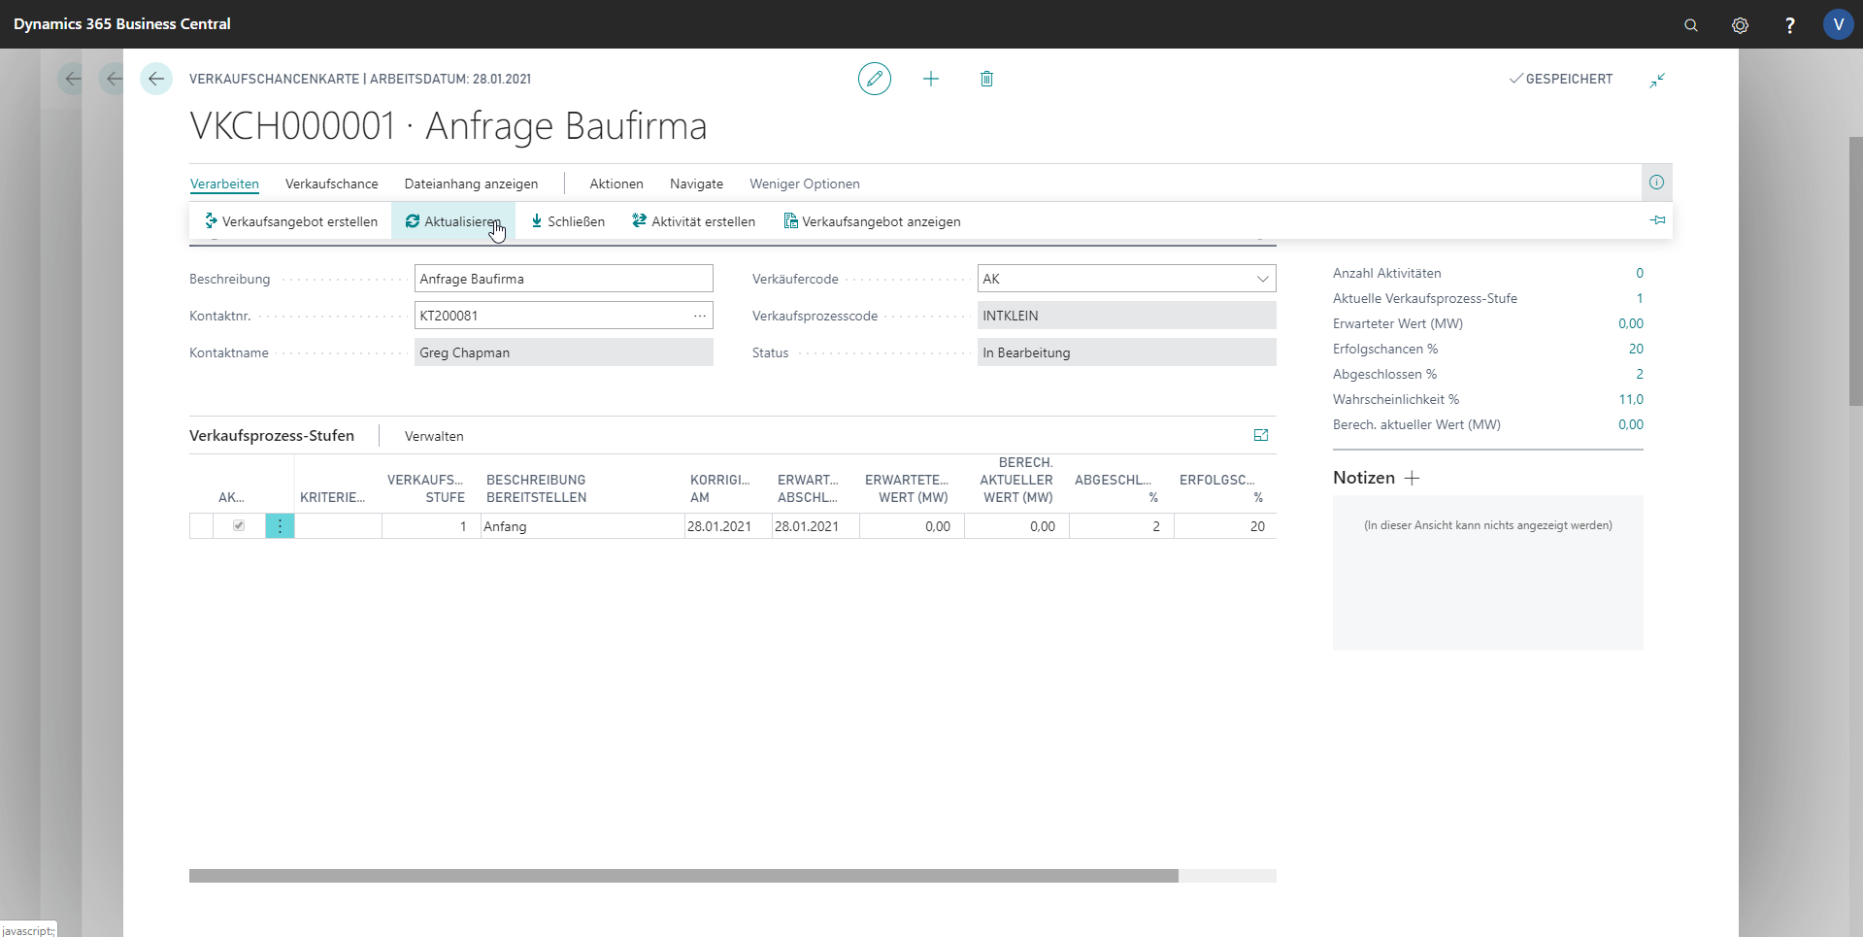Click the Verkaufsprozesscode field INTKLEIN
Viewport: 1863px width, 937px height.
coord(1127,316)
